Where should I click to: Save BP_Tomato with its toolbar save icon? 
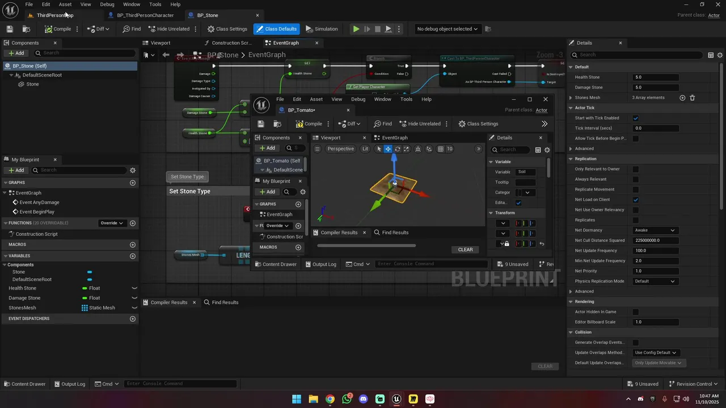(261, 124)
